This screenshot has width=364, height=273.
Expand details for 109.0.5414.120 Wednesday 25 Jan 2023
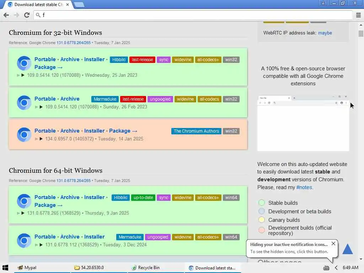(x=23, y=75)
